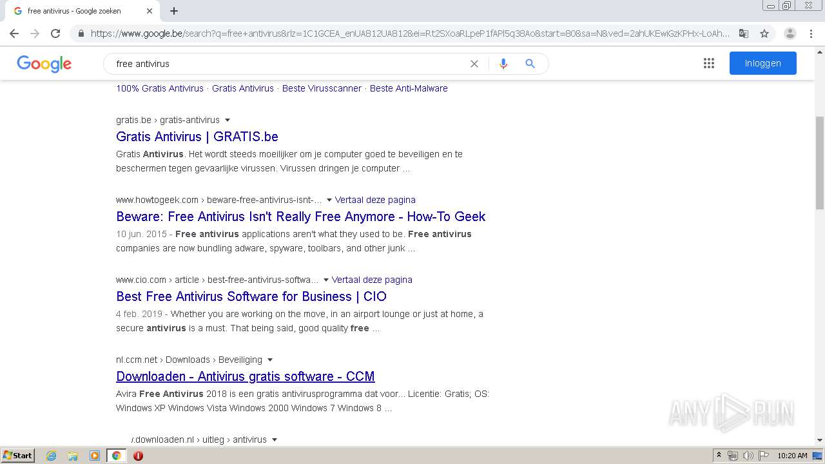Click the scrollbar up arrow

(820, 51)
